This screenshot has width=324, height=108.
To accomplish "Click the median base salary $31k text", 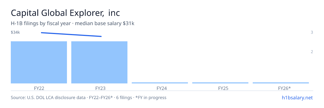I will click(105, 23).
